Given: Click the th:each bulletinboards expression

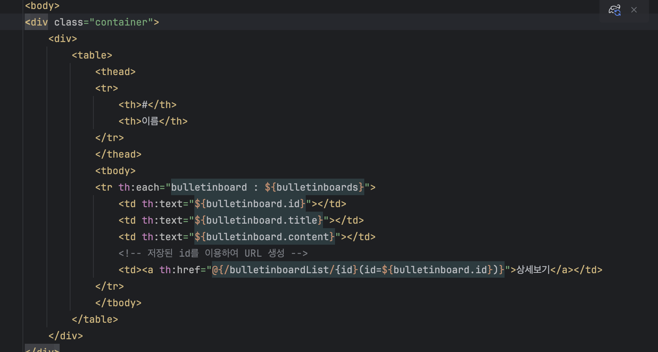Looking at the screenshot, I should tap(267, 187).
